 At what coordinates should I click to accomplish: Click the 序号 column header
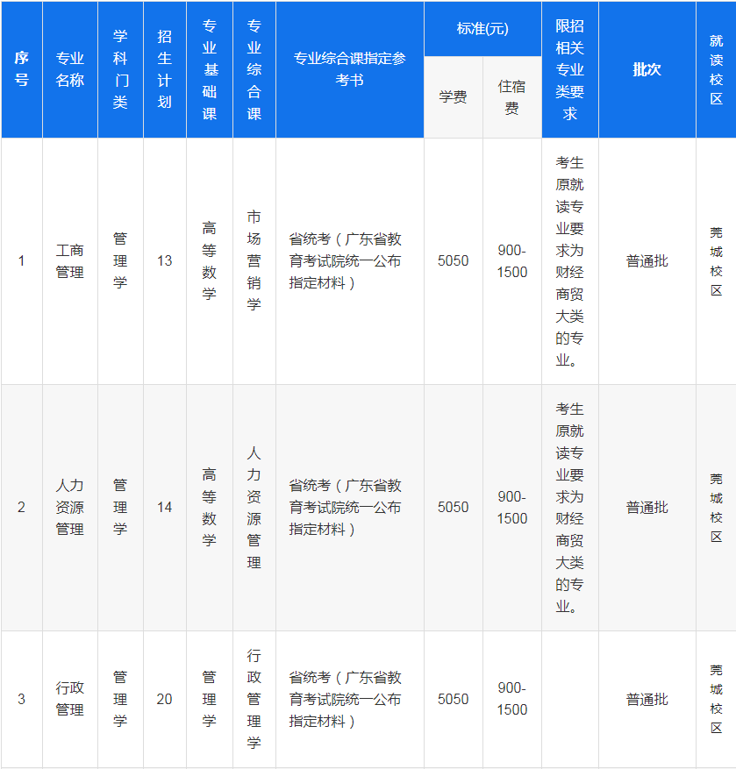click(x=21, y=69)
